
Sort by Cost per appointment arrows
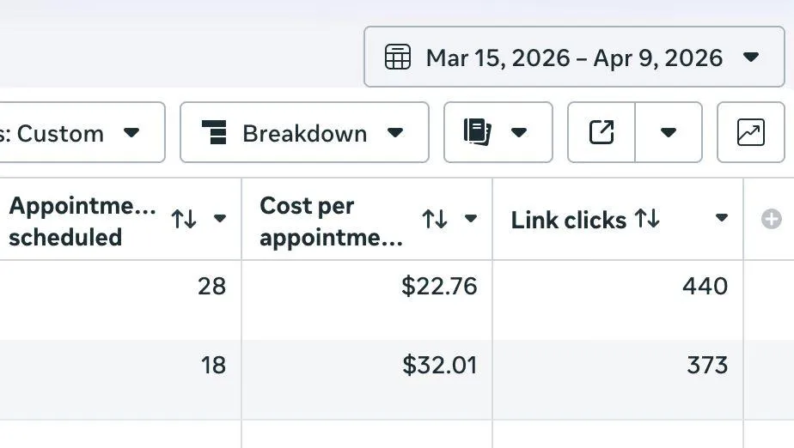pyautogui.click(x=435, y=219)
